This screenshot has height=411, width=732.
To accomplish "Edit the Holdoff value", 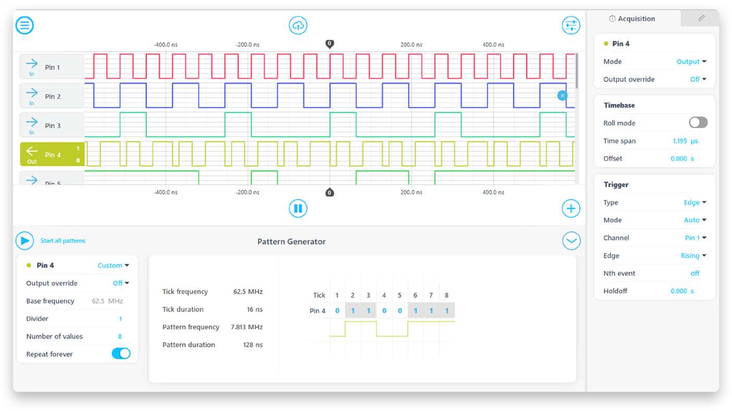I will 682,291.
